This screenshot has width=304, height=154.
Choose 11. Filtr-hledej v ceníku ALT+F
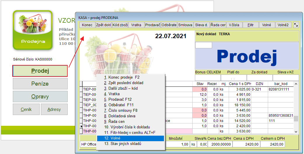[x=130, y=133]
